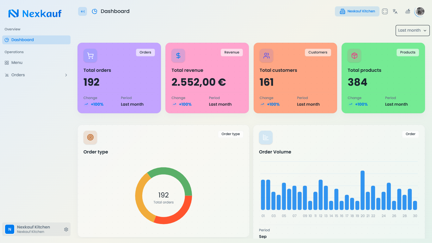This screenshot has height=243, width=432.
Task: Open the user avatar menu
Action: [x=419, y=11]
